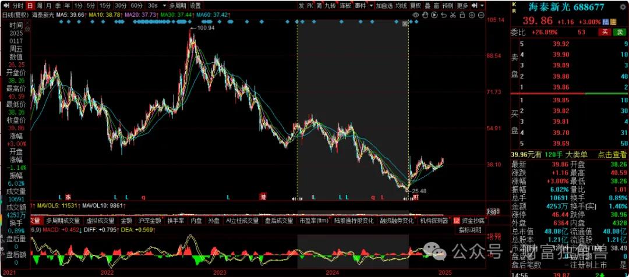This screenshot has width=629, height=277.
Task: Select the 年 yearly period tab
Action: pyautogui.click(x=67, y=6)
